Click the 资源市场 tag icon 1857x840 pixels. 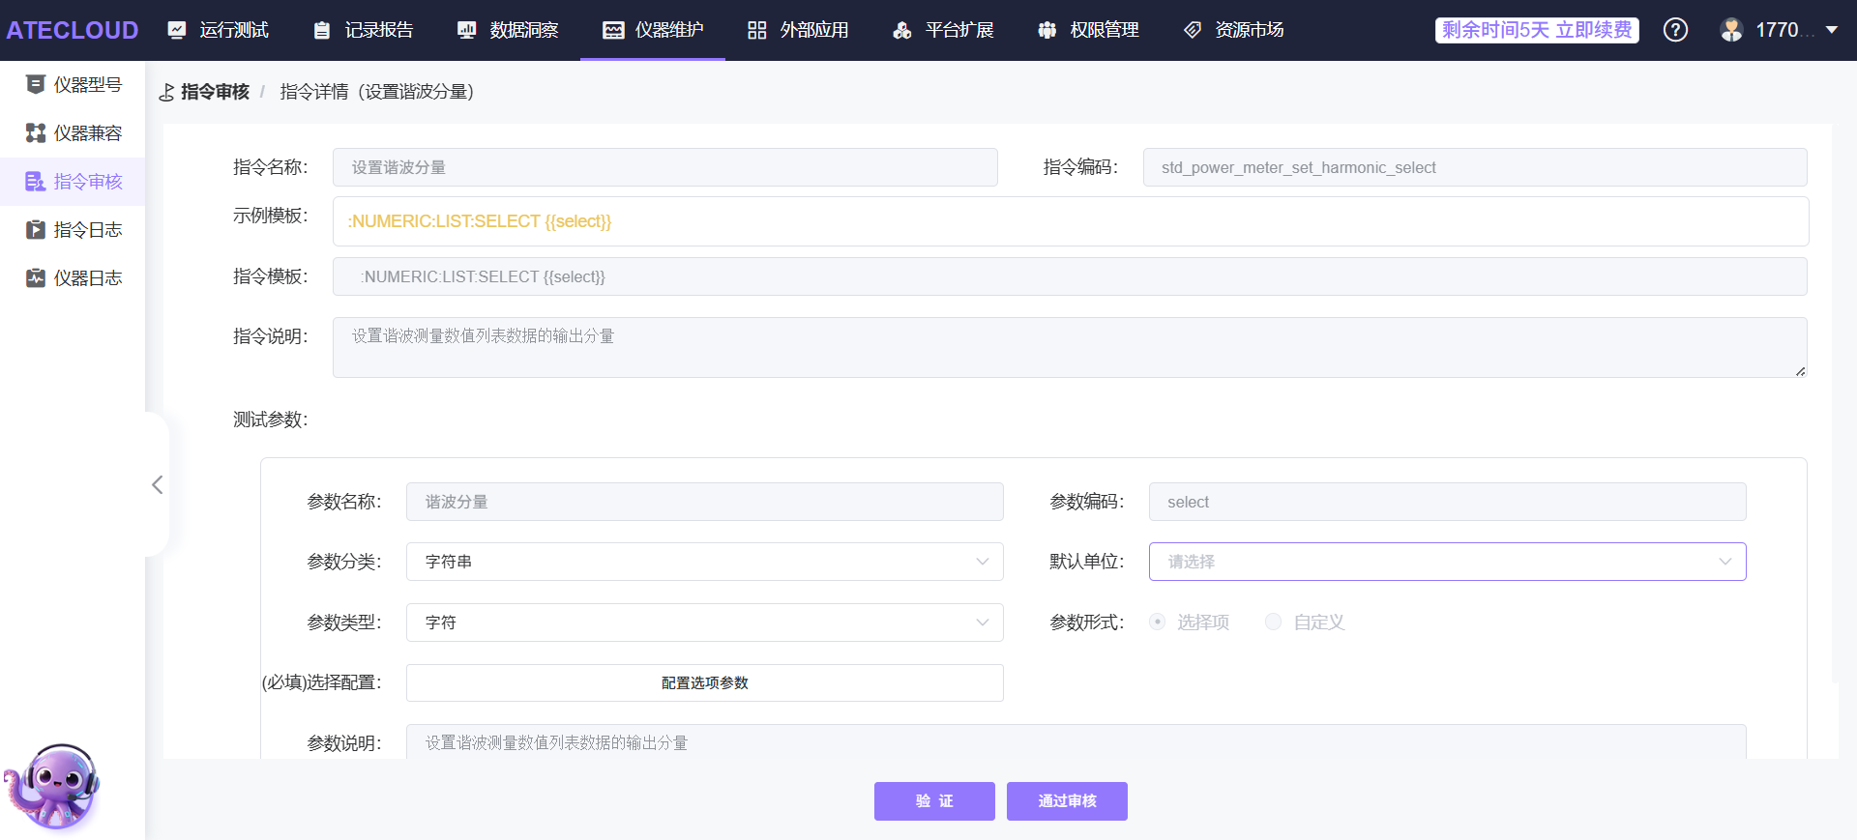1193,30
